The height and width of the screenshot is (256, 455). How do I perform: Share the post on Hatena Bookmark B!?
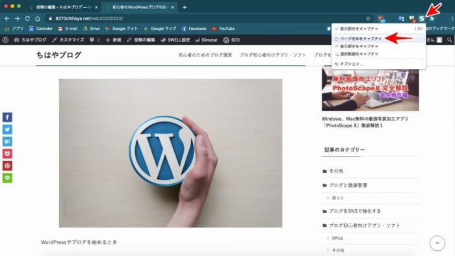pos(7,142)
